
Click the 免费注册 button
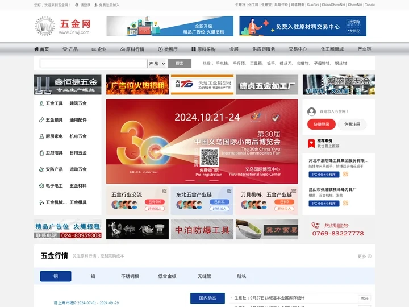point(352,125)
